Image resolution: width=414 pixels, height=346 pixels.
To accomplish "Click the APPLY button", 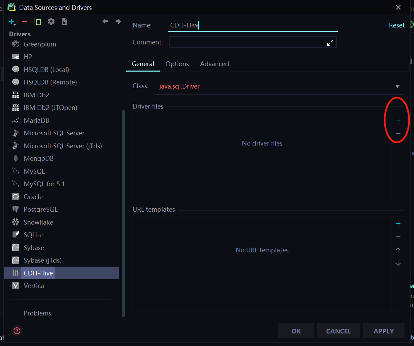I will click(x=383, y=331).
